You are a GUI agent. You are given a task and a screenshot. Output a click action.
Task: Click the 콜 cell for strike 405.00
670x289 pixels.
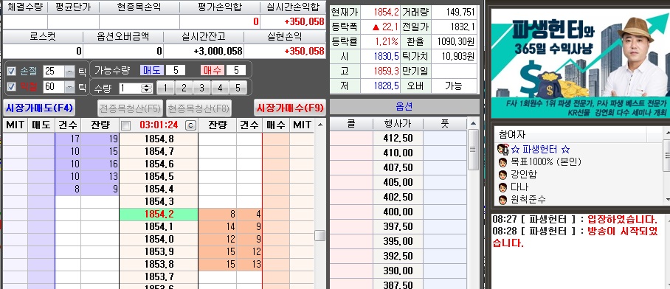(351, 183)
